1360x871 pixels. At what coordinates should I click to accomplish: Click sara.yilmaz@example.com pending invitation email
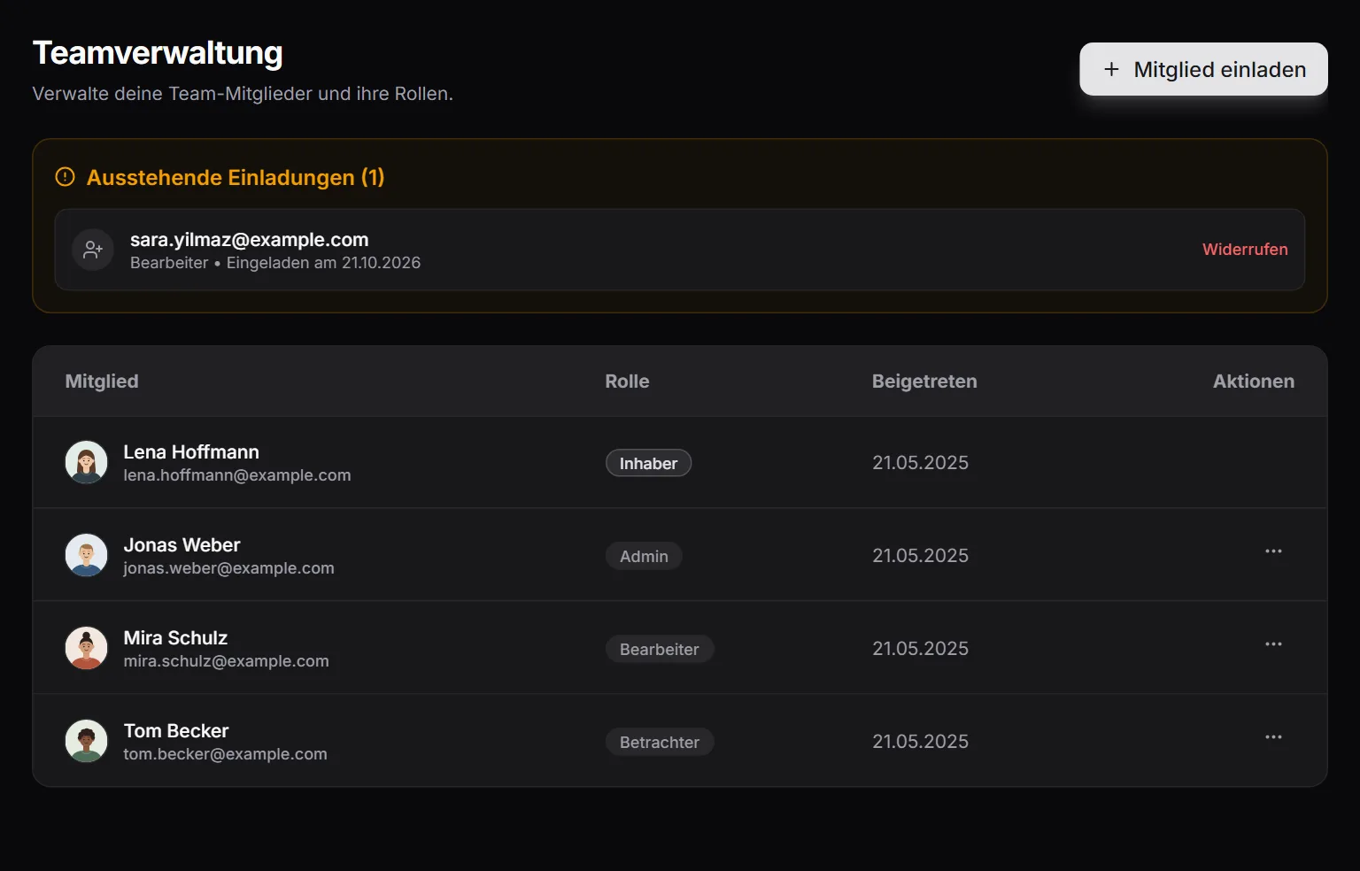click(249, 239)
